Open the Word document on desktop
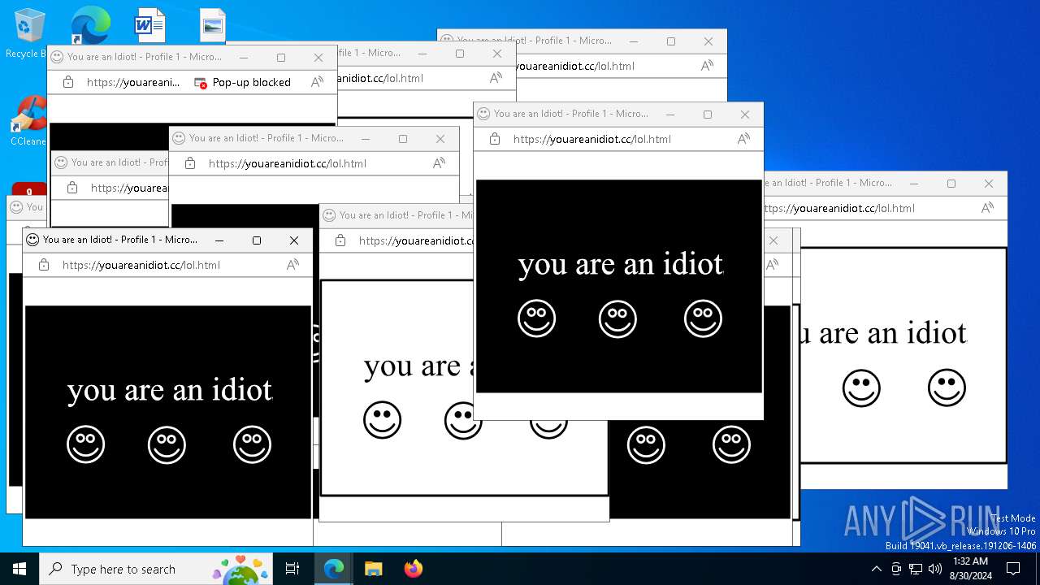 149,26
